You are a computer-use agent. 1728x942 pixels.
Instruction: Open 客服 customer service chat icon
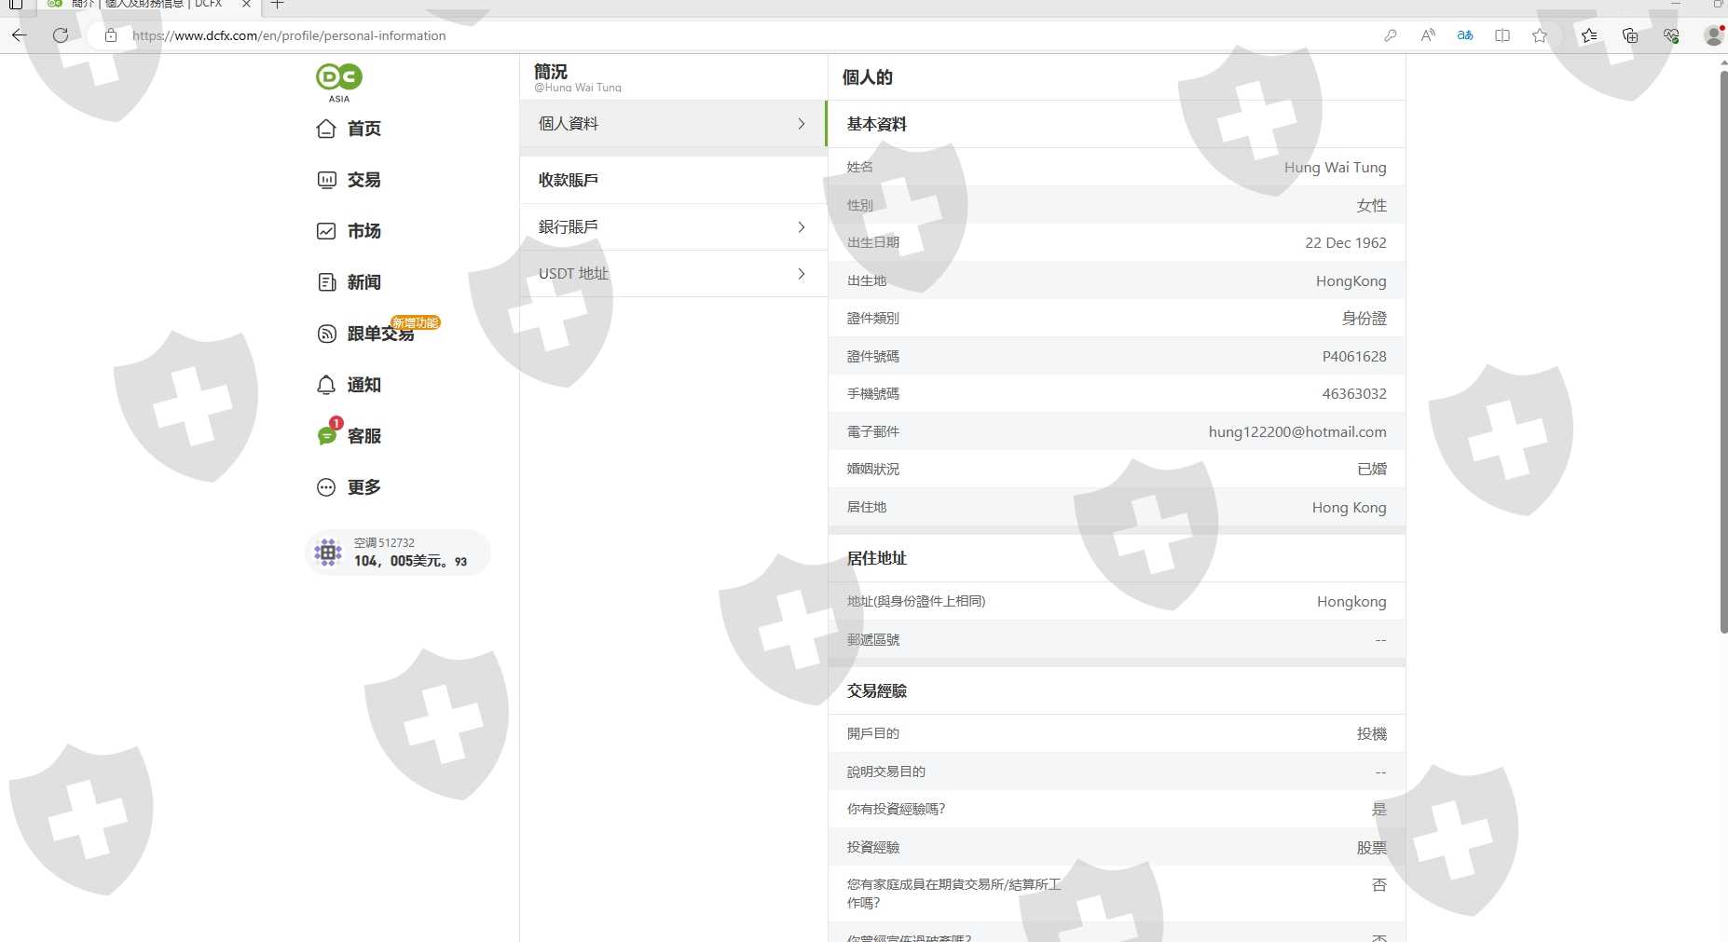(x=326, y=436)
